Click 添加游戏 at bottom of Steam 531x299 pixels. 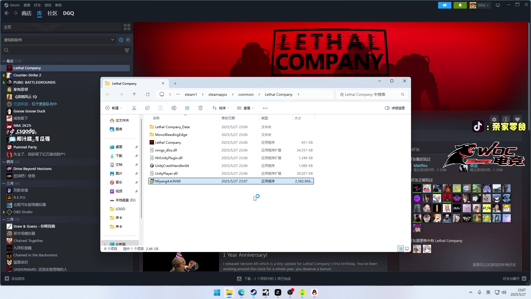tap(15, 279)
